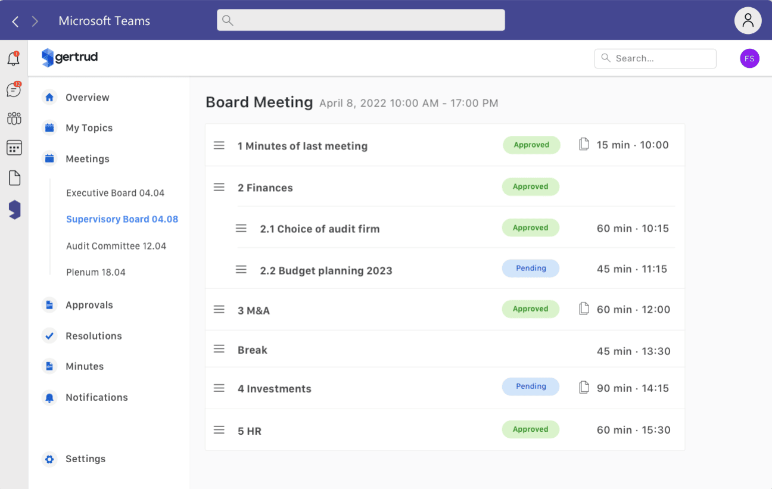
Task: Click the profile avatar in Teams header
Action: click(748, 21)
